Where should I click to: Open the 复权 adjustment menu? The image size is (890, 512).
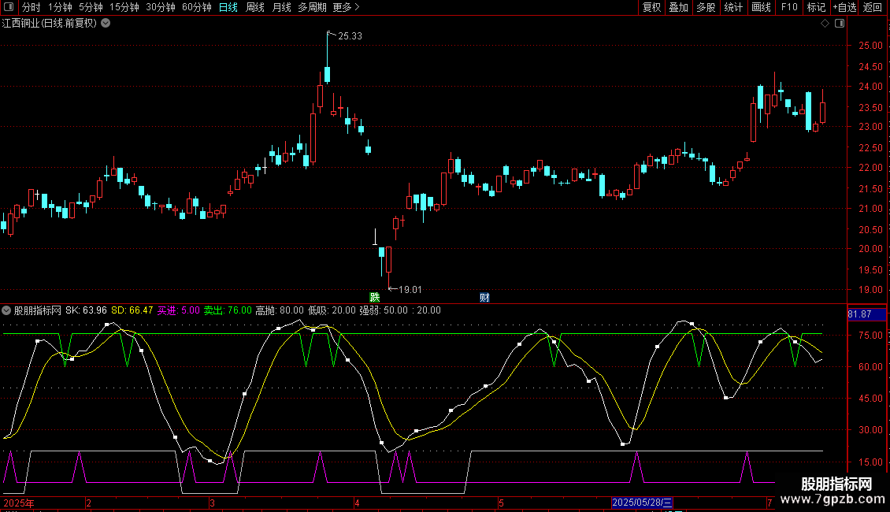(x=651, y=7)
